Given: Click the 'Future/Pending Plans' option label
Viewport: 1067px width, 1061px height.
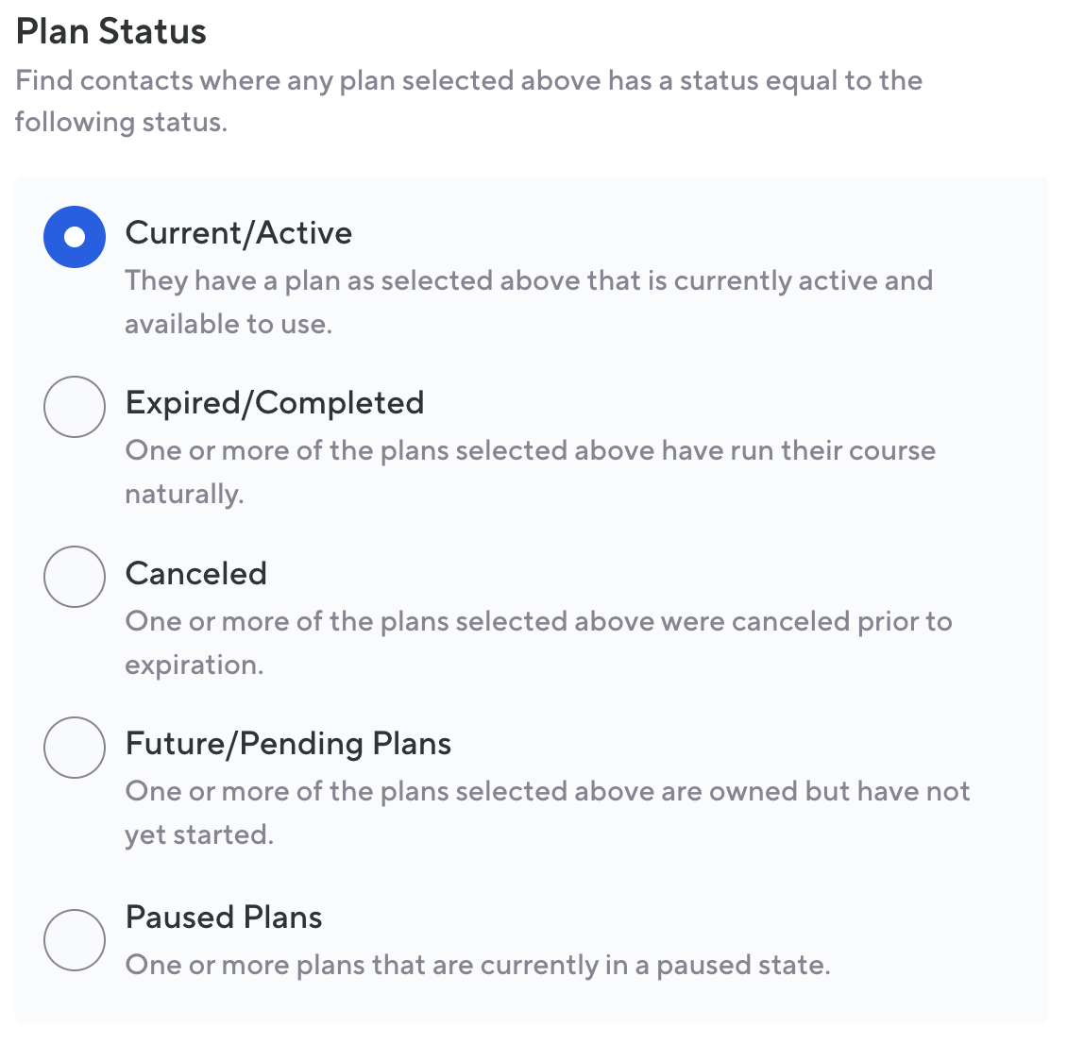Looking at the screenshot, I should (x=288, y=744).
